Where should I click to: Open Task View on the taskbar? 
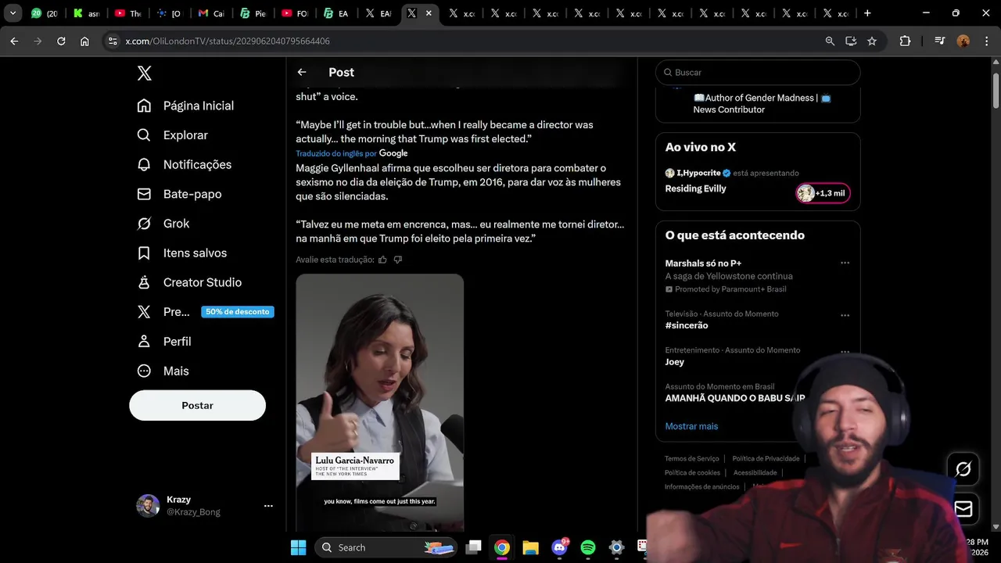pyautogui.click(x=473, y=547)
